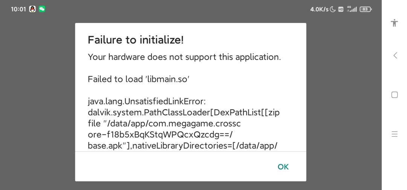Open the QQ penguin notification icon

point(32,9)
